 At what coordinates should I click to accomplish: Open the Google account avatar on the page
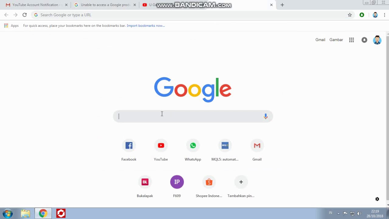coord(377,40)
